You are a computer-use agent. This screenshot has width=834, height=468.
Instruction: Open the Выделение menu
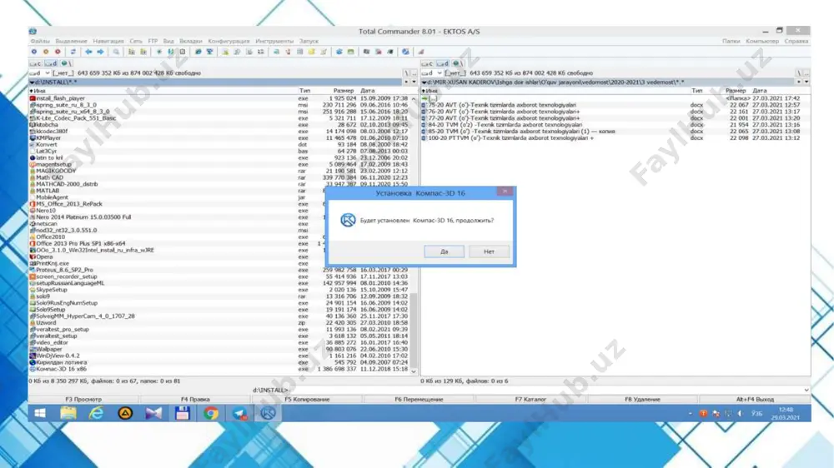71,41
